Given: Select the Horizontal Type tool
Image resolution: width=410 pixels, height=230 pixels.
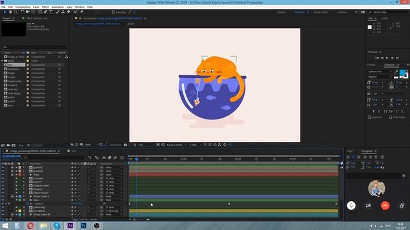Looking at the screenshot, I should pyautogui.click(x=51, y=12).
